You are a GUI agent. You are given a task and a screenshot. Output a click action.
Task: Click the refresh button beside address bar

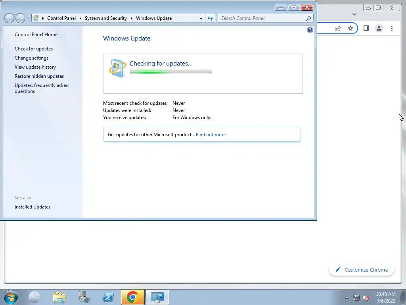click(x=210, y=18)
